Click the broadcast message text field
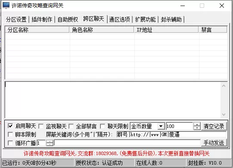The width and height of the screenshot is (233, 168). tap(127, 143)
